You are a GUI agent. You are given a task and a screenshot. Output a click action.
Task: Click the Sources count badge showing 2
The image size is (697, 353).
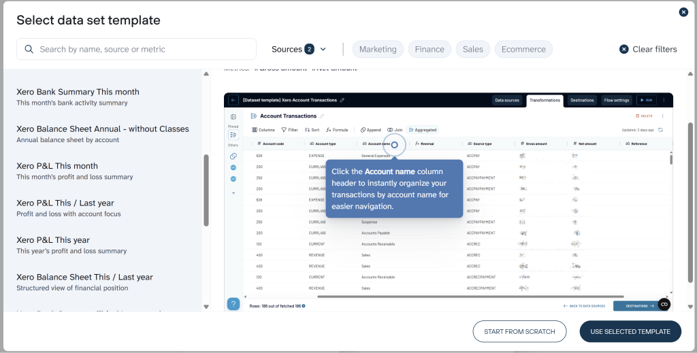pyautogui.click(x=310, y=49)
